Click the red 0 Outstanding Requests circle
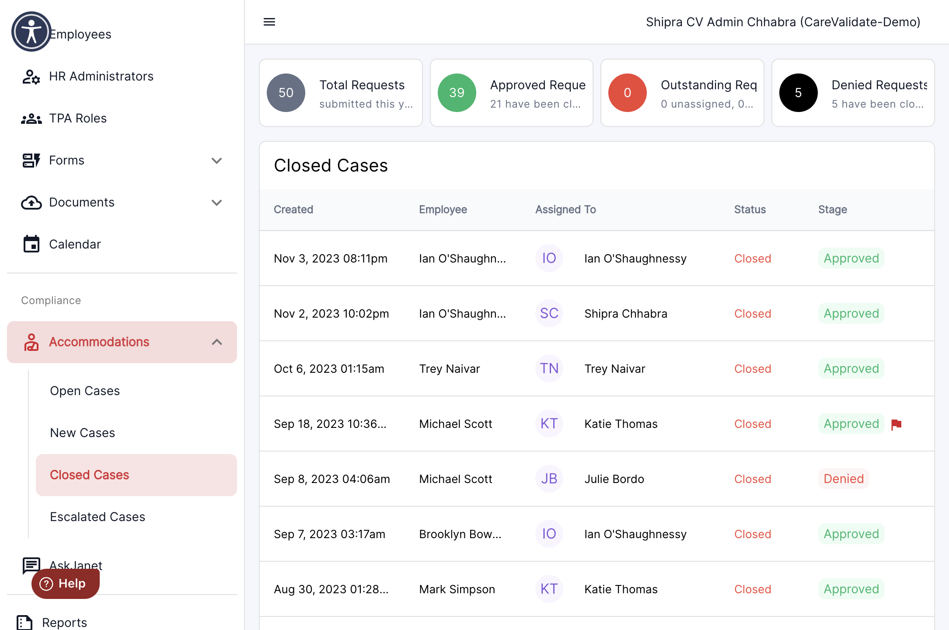Viewport: 949px width, 630px height. 628,93
